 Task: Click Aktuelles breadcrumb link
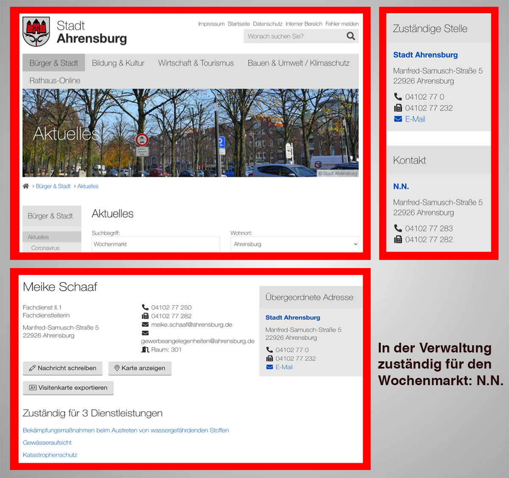(88, 186)
